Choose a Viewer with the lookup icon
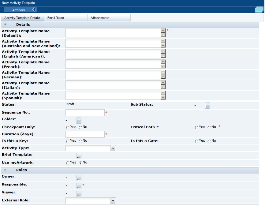This screenshot has width=265, height=206. pyautogui.click(x=79, y=193)
